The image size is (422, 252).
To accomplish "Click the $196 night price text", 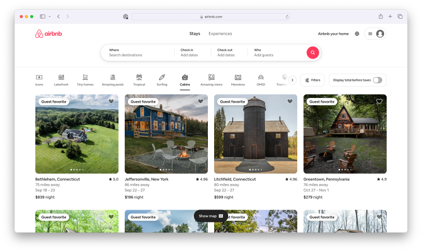I will 134,197.
